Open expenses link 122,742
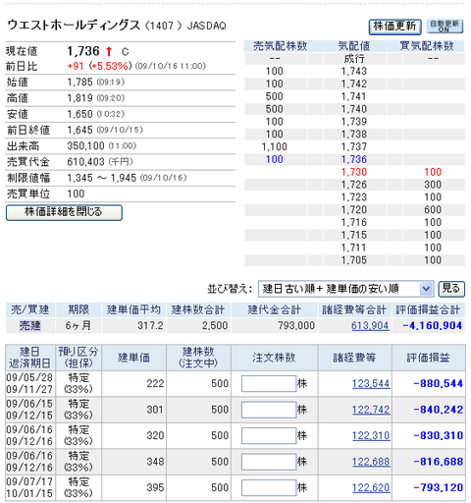This screenshot has height=503, width=471. 371,410
